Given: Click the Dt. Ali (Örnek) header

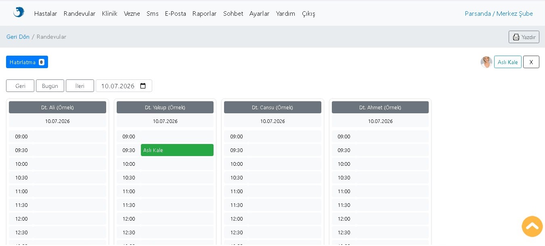Looking at the screenshot, I should point(57,107).
